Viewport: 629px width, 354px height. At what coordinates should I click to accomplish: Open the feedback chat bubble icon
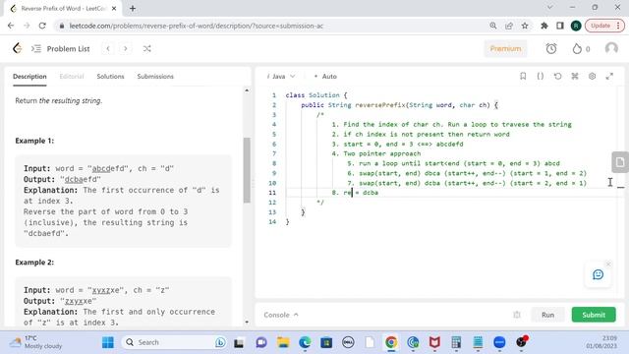pos(598,274)
